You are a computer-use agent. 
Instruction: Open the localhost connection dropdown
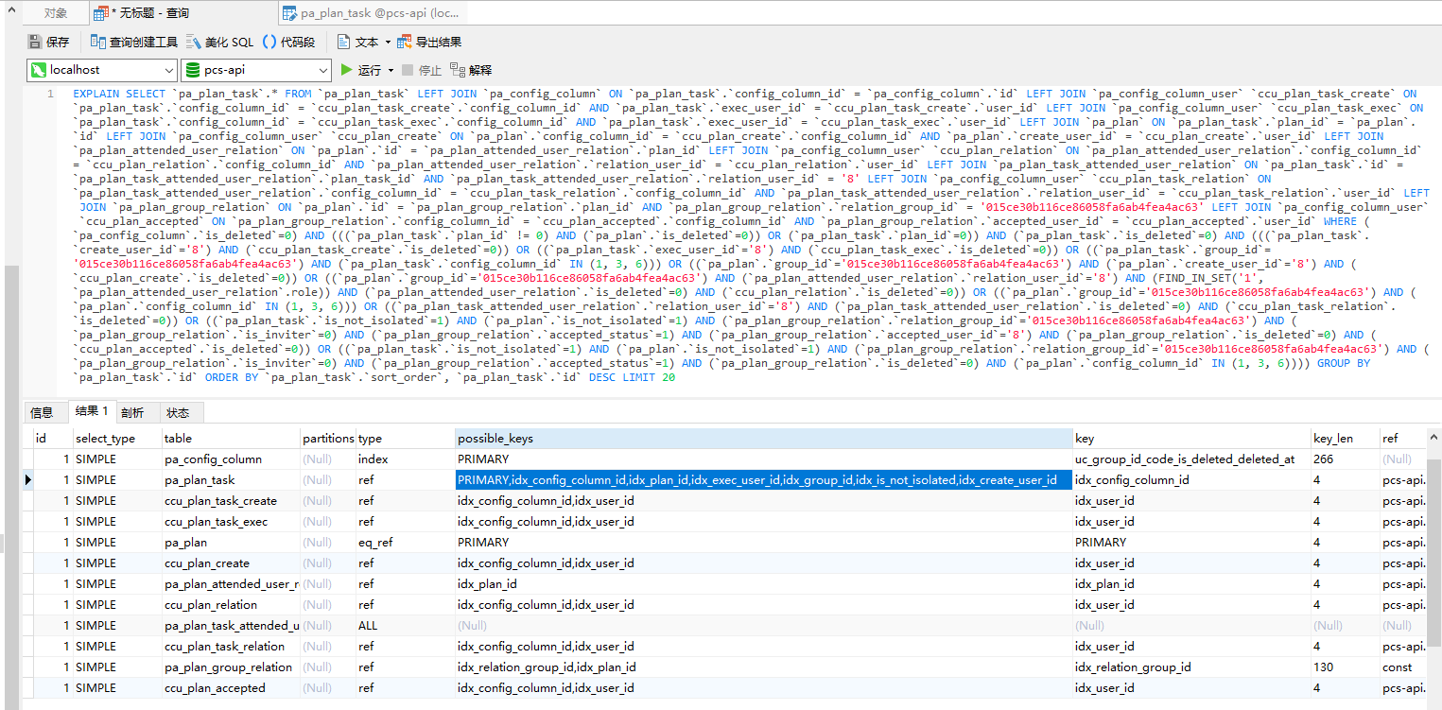click(166, 70)
